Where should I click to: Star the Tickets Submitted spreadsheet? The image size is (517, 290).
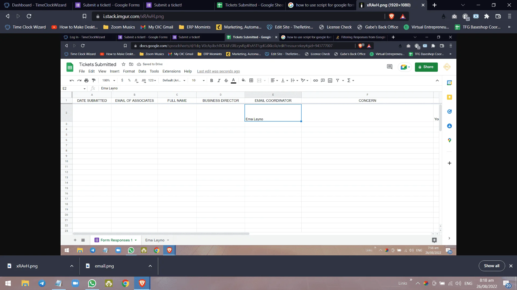pos(124,64)
